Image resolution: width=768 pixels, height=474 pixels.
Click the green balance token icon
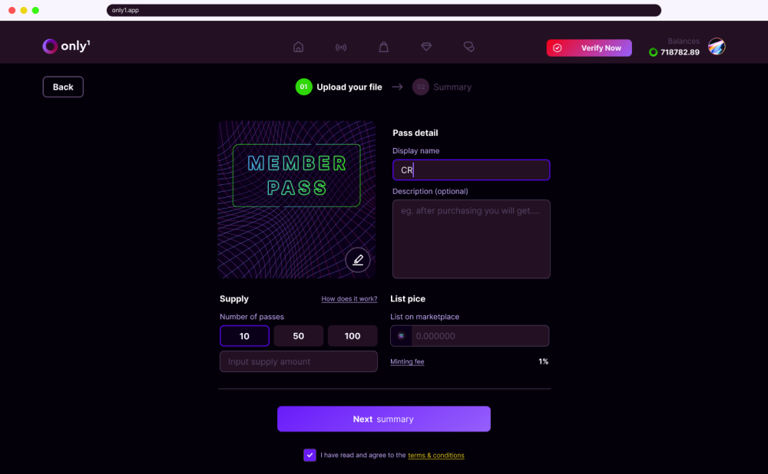(x=653, y=52)
